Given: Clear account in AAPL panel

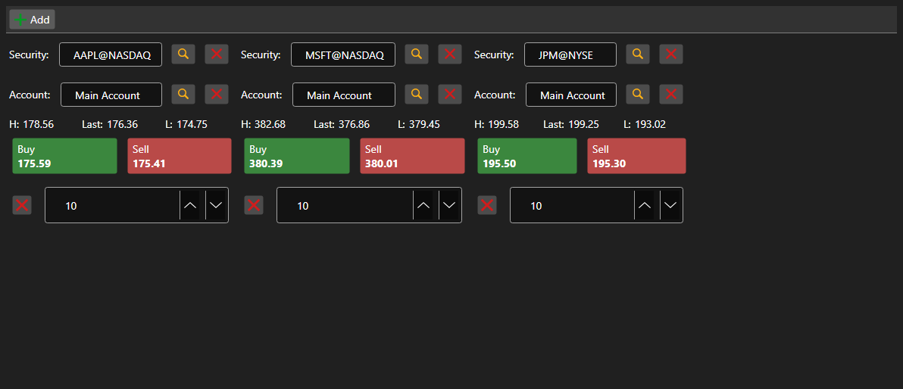Looking at the screenshot, I should (217, 95).
